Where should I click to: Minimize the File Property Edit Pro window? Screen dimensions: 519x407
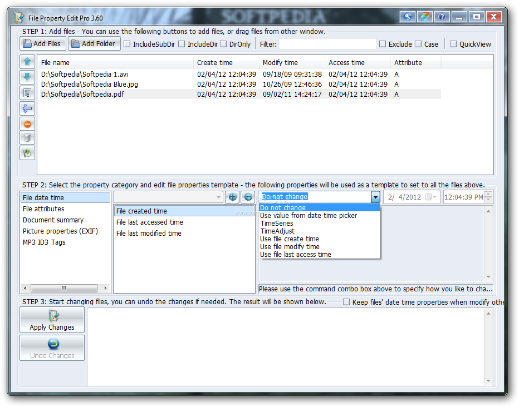(x=459, y=17)
